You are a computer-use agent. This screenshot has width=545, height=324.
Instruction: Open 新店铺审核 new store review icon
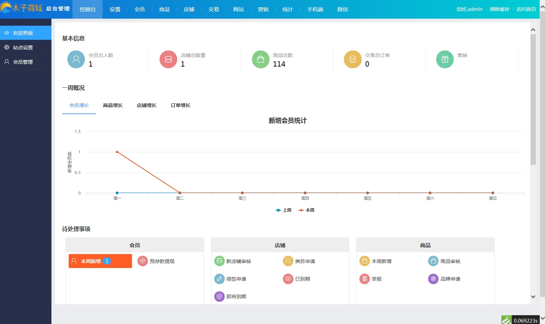[219, 261]
